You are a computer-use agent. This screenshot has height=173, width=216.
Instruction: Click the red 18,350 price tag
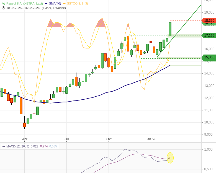point(209,20)
